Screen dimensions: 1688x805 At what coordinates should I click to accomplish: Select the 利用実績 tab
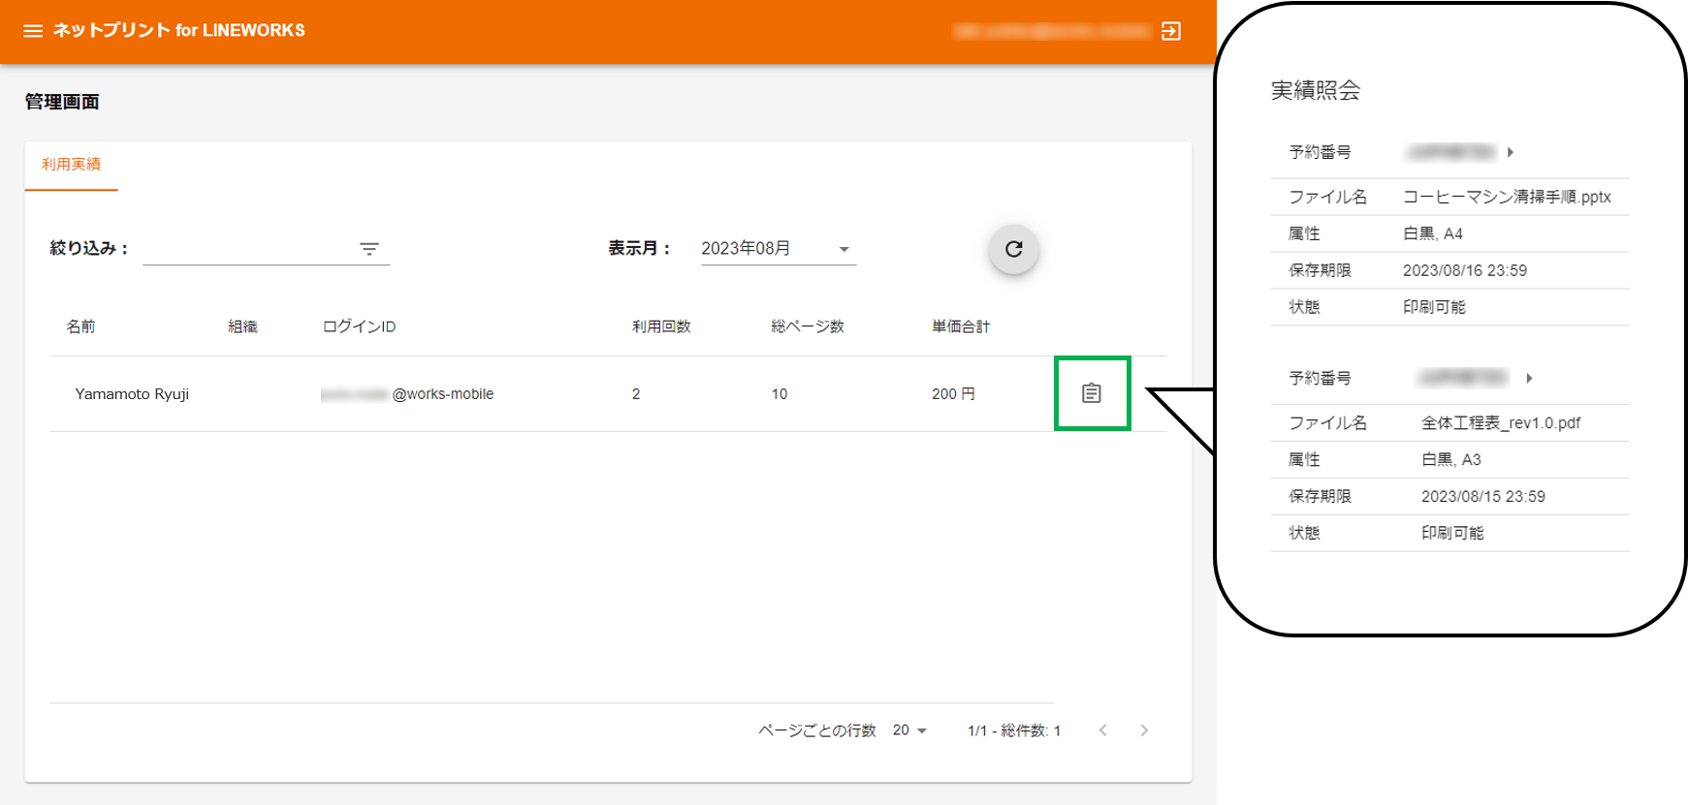click(x=71, y=165)
